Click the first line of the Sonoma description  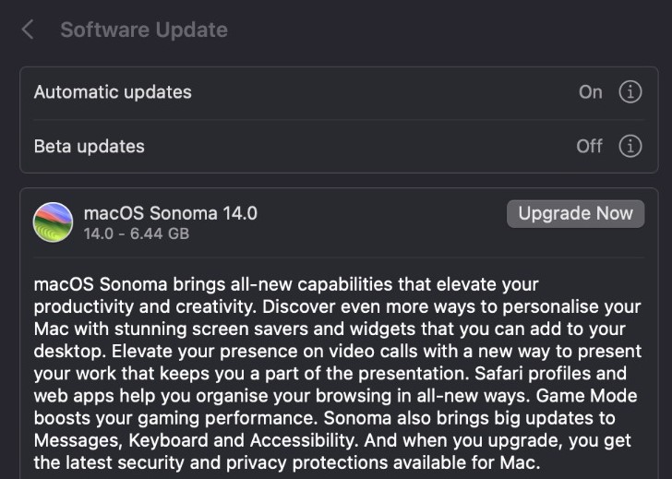[286, 284]
